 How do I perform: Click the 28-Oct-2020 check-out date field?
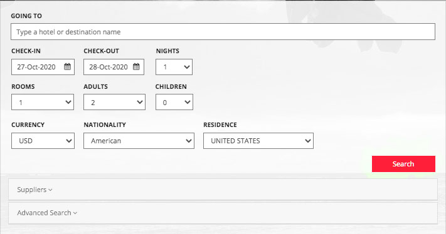(x=114, y=67)
